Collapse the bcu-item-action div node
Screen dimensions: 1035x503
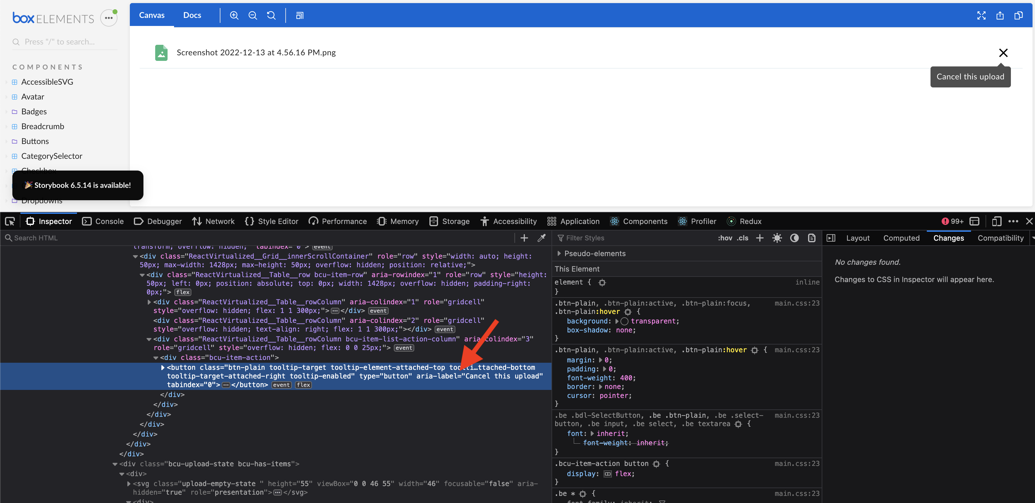coord(155,357)
